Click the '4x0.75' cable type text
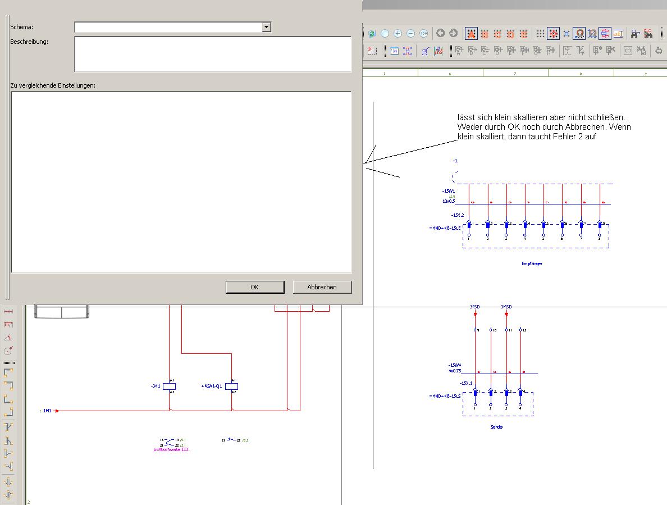Screen dimensions: 667x505 click(x=455, y=371)
